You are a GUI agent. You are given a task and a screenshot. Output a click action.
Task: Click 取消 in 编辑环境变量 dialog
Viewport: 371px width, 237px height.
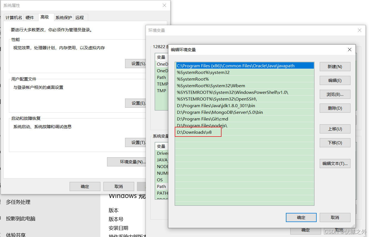335,218
